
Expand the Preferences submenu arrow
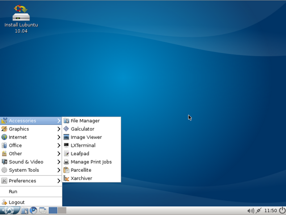pos(59,181)
